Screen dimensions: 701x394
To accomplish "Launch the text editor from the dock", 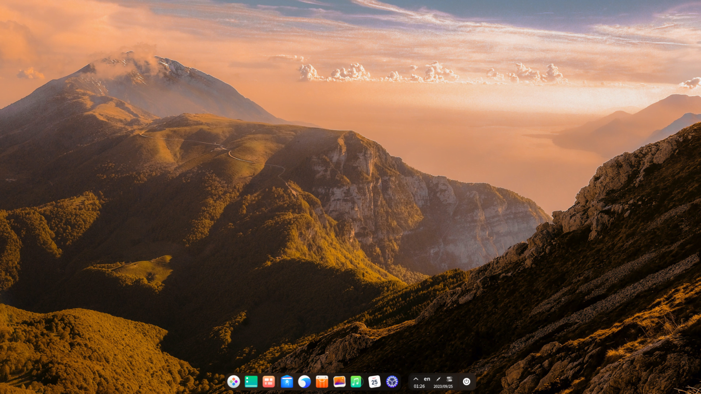I will (x=251, y=382).
